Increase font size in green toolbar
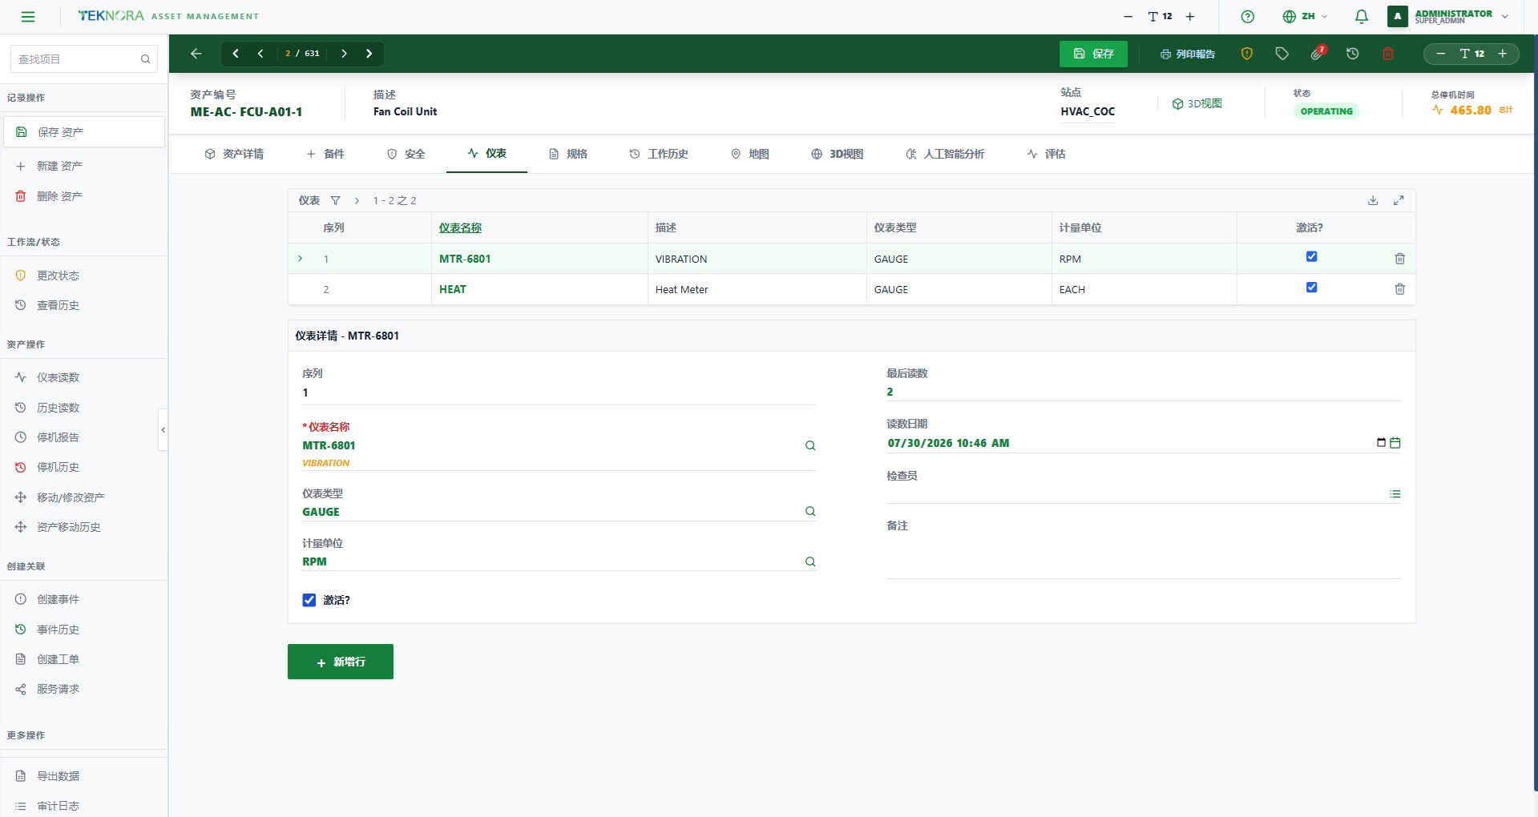This screenshot has width=1538, height=817. tap(1503, 54)
